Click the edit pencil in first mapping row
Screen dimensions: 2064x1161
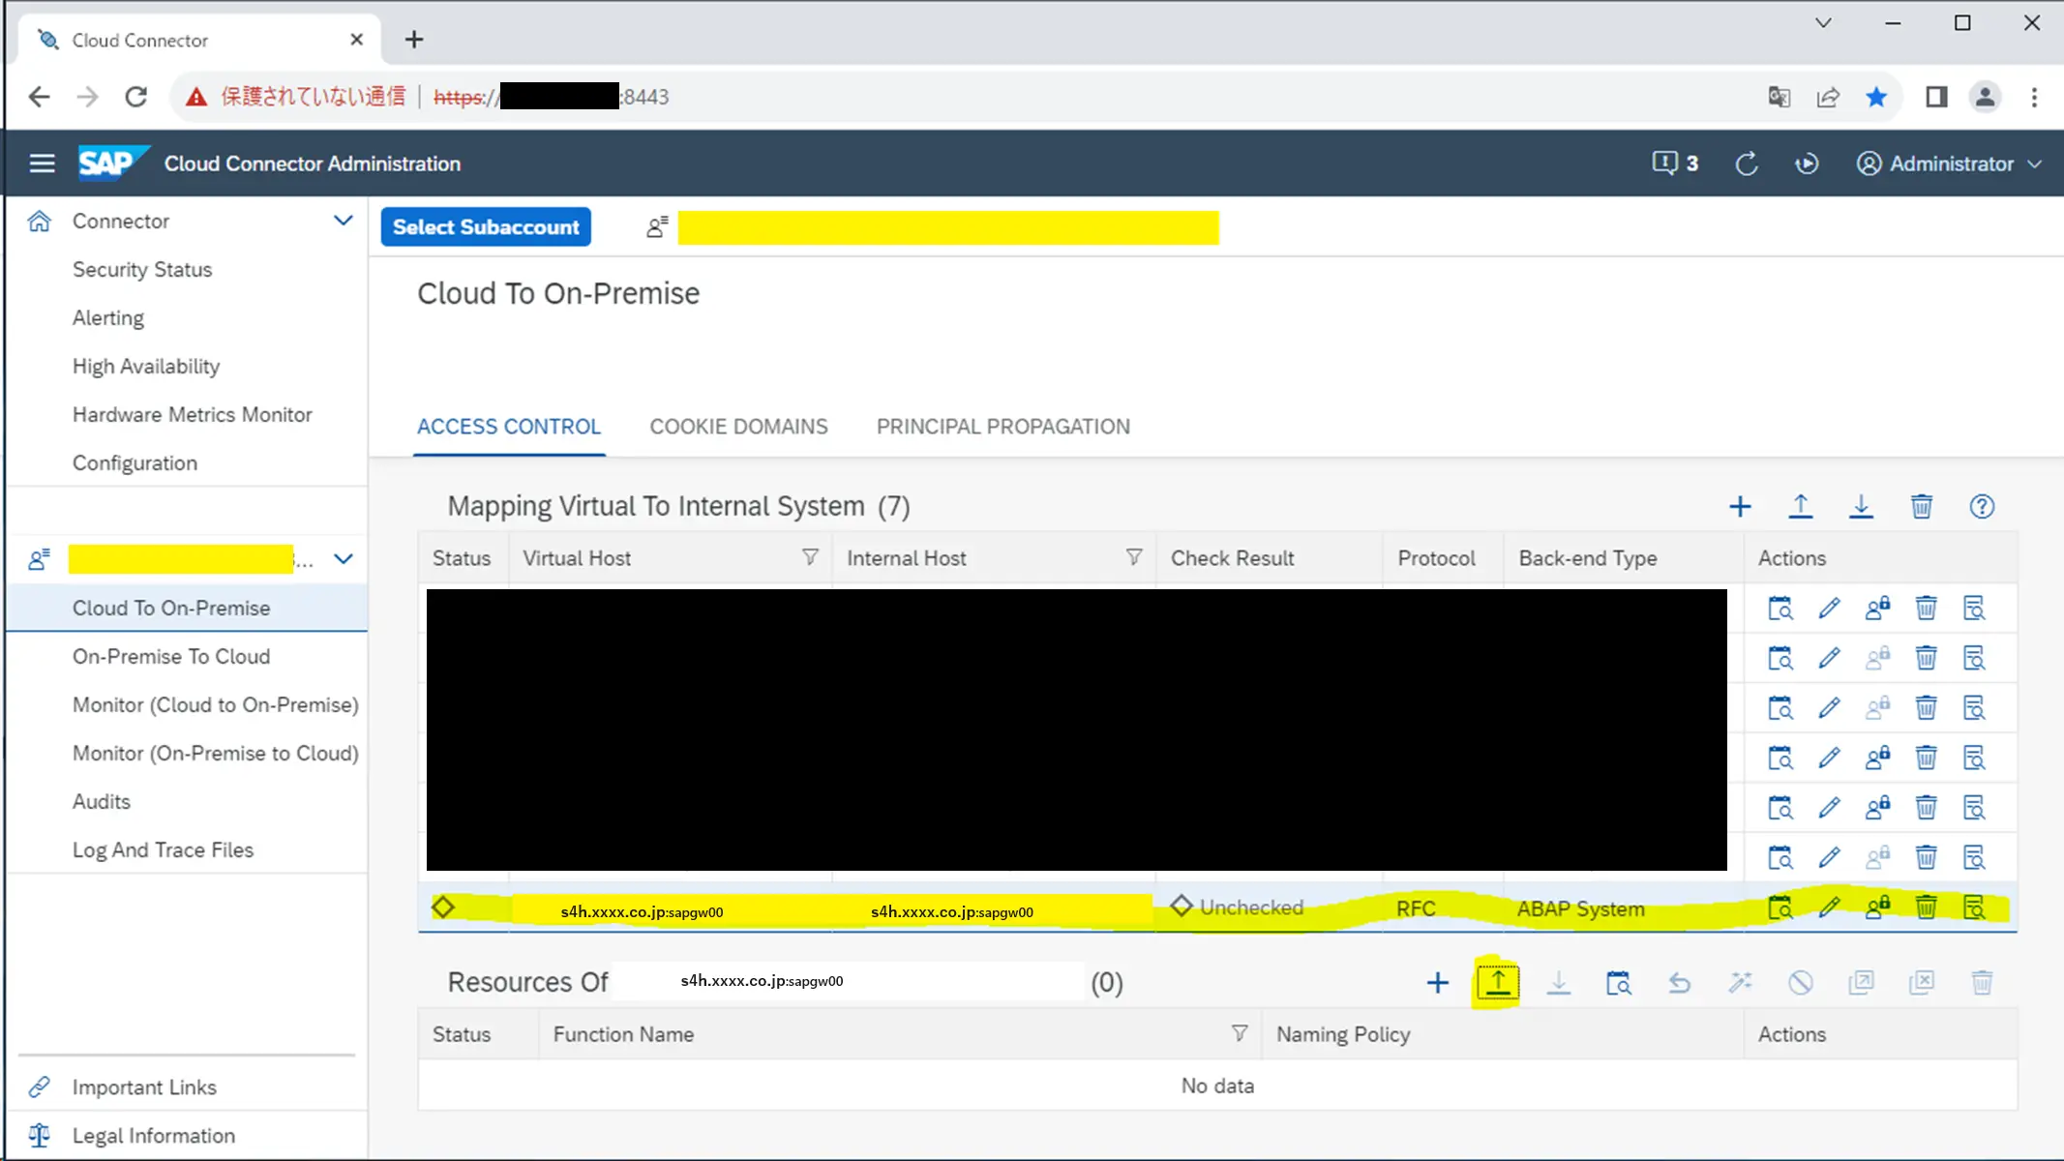coord(1829,609)
